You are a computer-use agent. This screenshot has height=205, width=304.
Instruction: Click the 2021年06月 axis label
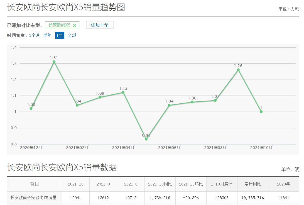[169, 148]
